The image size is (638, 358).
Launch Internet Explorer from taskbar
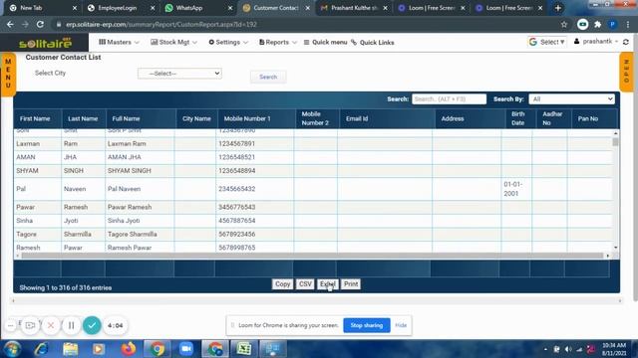pos(41,349)
